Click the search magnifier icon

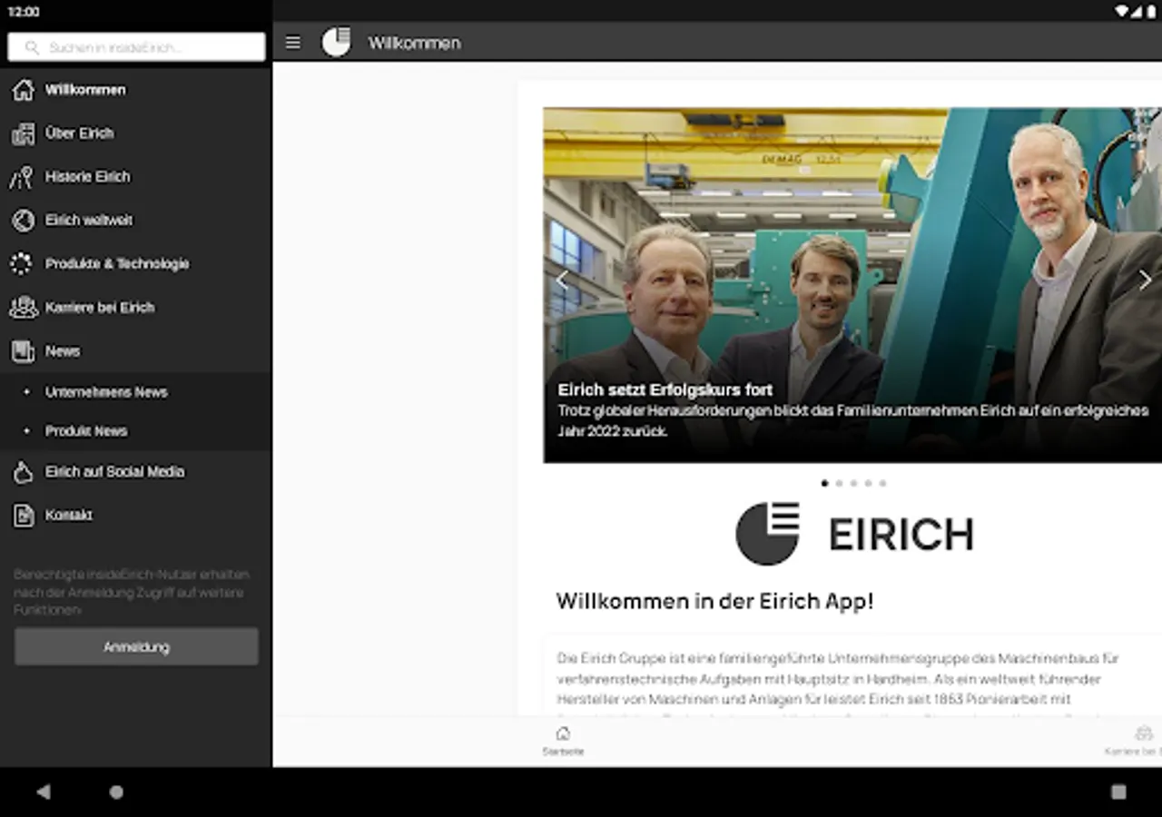click(x=33, y=47)
